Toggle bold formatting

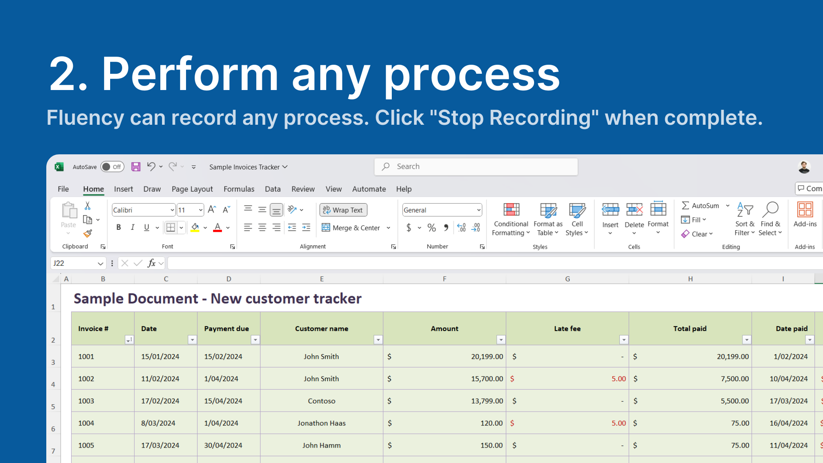[x=119, y=228]
